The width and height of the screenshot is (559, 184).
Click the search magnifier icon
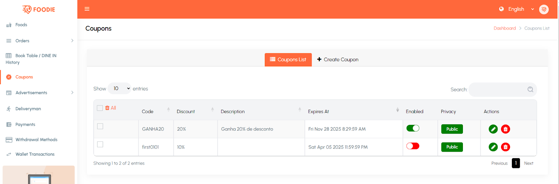530,89
